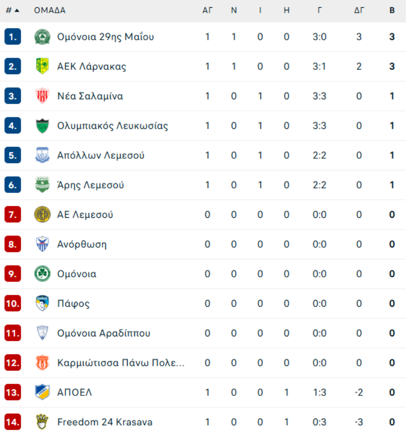Sort by the ΑΓ column header

click(x=208, y=10)
